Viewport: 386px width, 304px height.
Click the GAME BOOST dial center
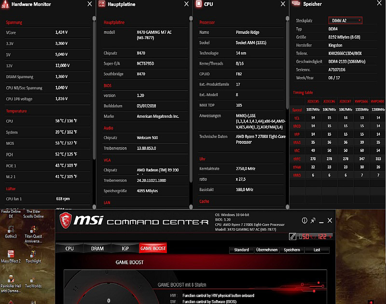(109, 301)
